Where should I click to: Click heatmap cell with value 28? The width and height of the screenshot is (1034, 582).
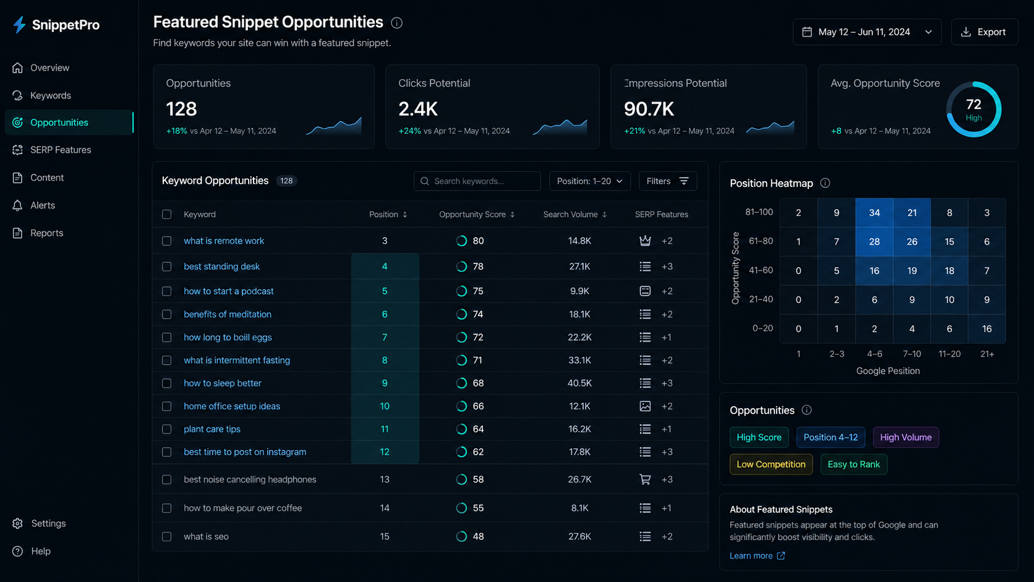[874, 242]
